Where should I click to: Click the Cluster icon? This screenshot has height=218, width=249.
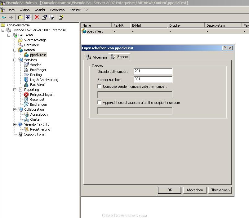pyautogui.click(x=26, y=119)
